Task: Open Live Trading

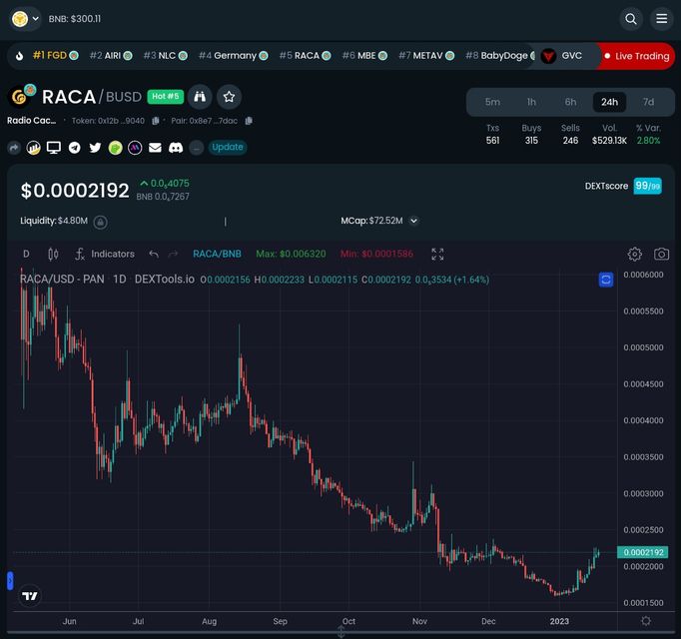Action: pos(637,56)
